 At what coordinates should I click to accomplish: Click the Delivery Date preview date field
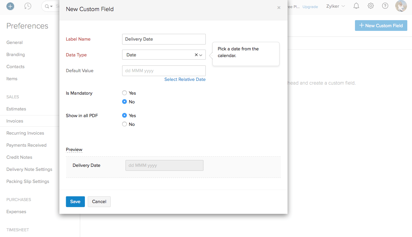[x=164, y=165]
